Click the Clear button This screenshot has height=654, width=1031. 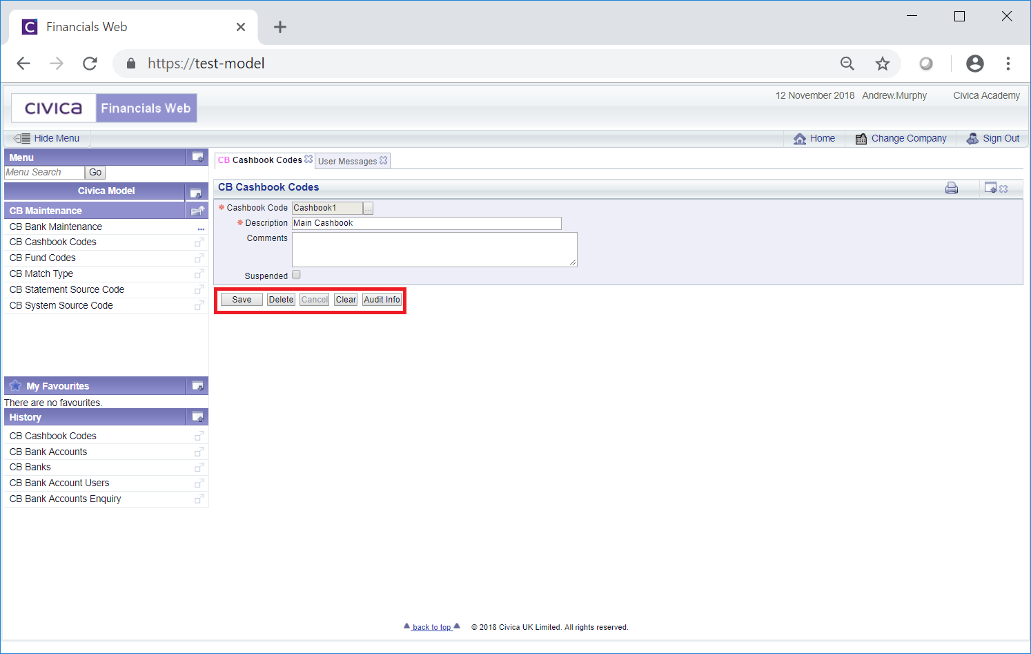346,300
